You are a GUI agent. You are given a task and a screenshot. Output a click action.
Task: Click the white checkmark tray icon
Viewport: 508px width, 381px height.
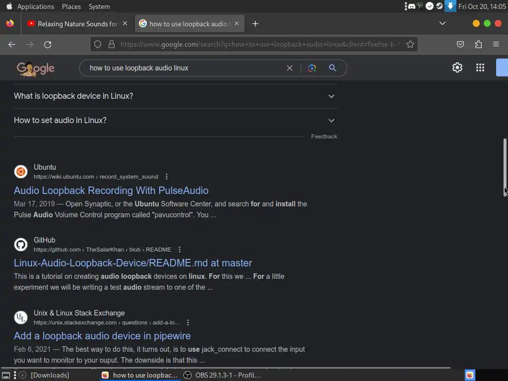(430, 6)
